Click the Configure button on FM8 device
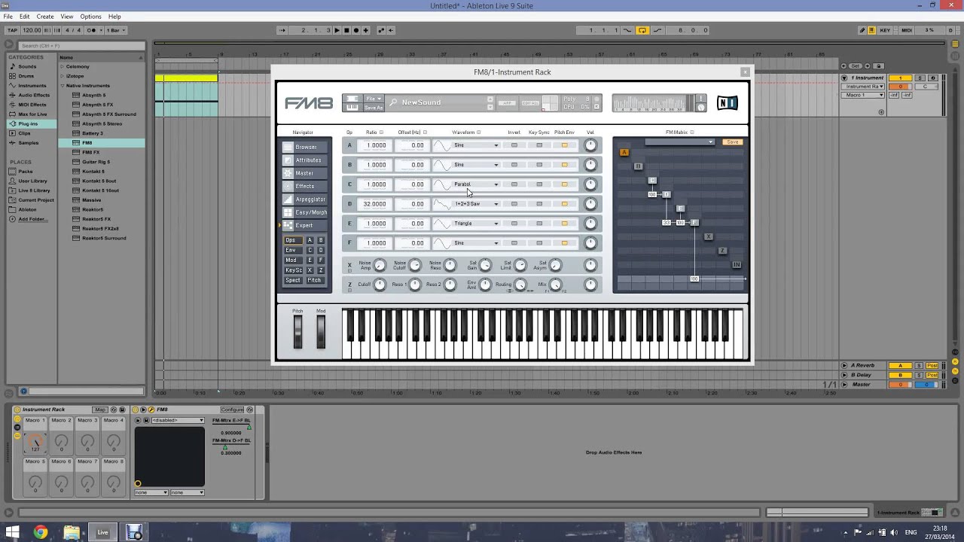 click(x=232, y=410)
